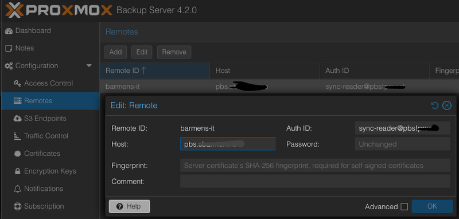The height and width of the screenshot is (219, 459).
Task: Click the Certificates badge icon
Action: click(x=18, y=154)
